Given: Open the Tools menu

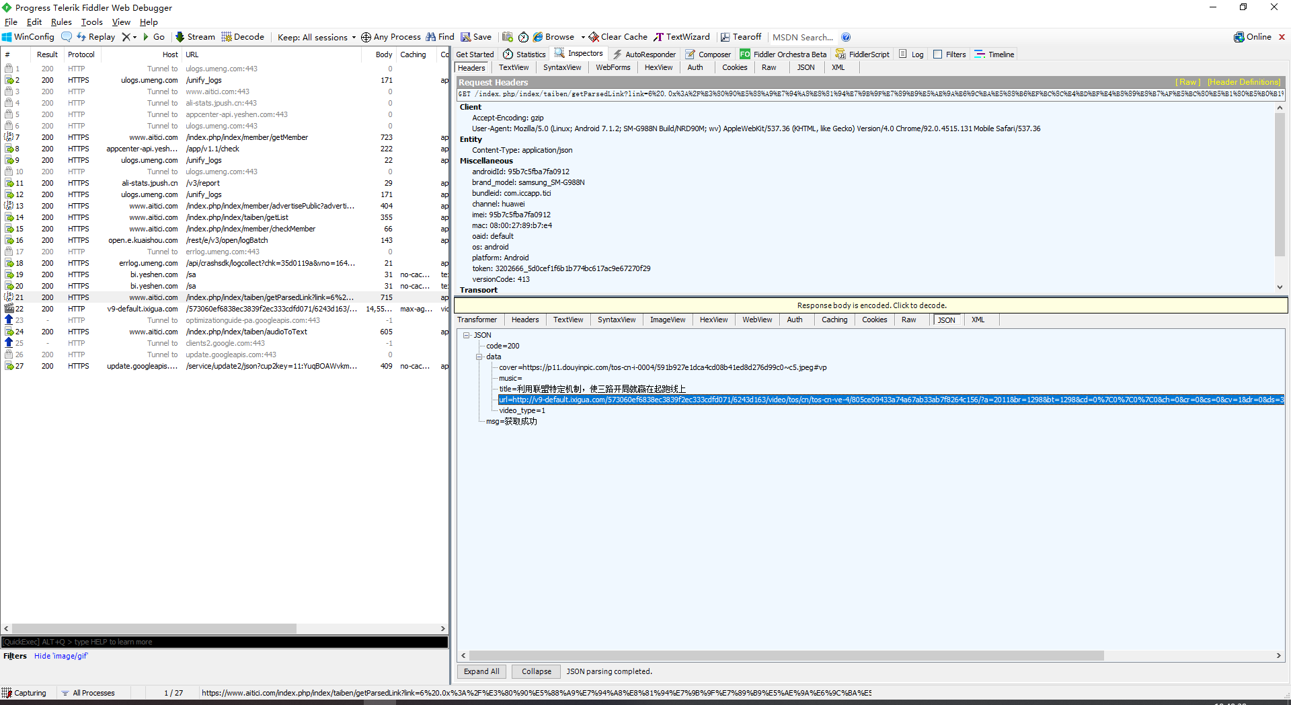Looking at the screenshot, I should (x=92, y=22).
